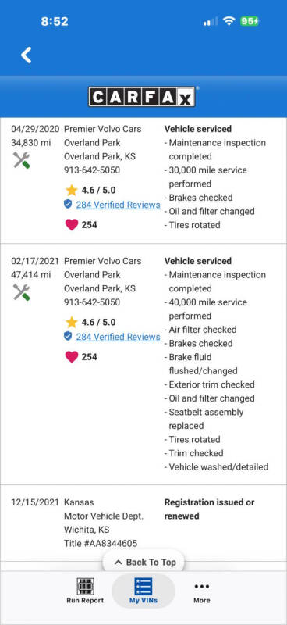Image resolution: width=287 pixels, height=625 pixels.
Task: Tap phone number 913-642-5050 in the 2020 record
Action: [x=92, y=170]
